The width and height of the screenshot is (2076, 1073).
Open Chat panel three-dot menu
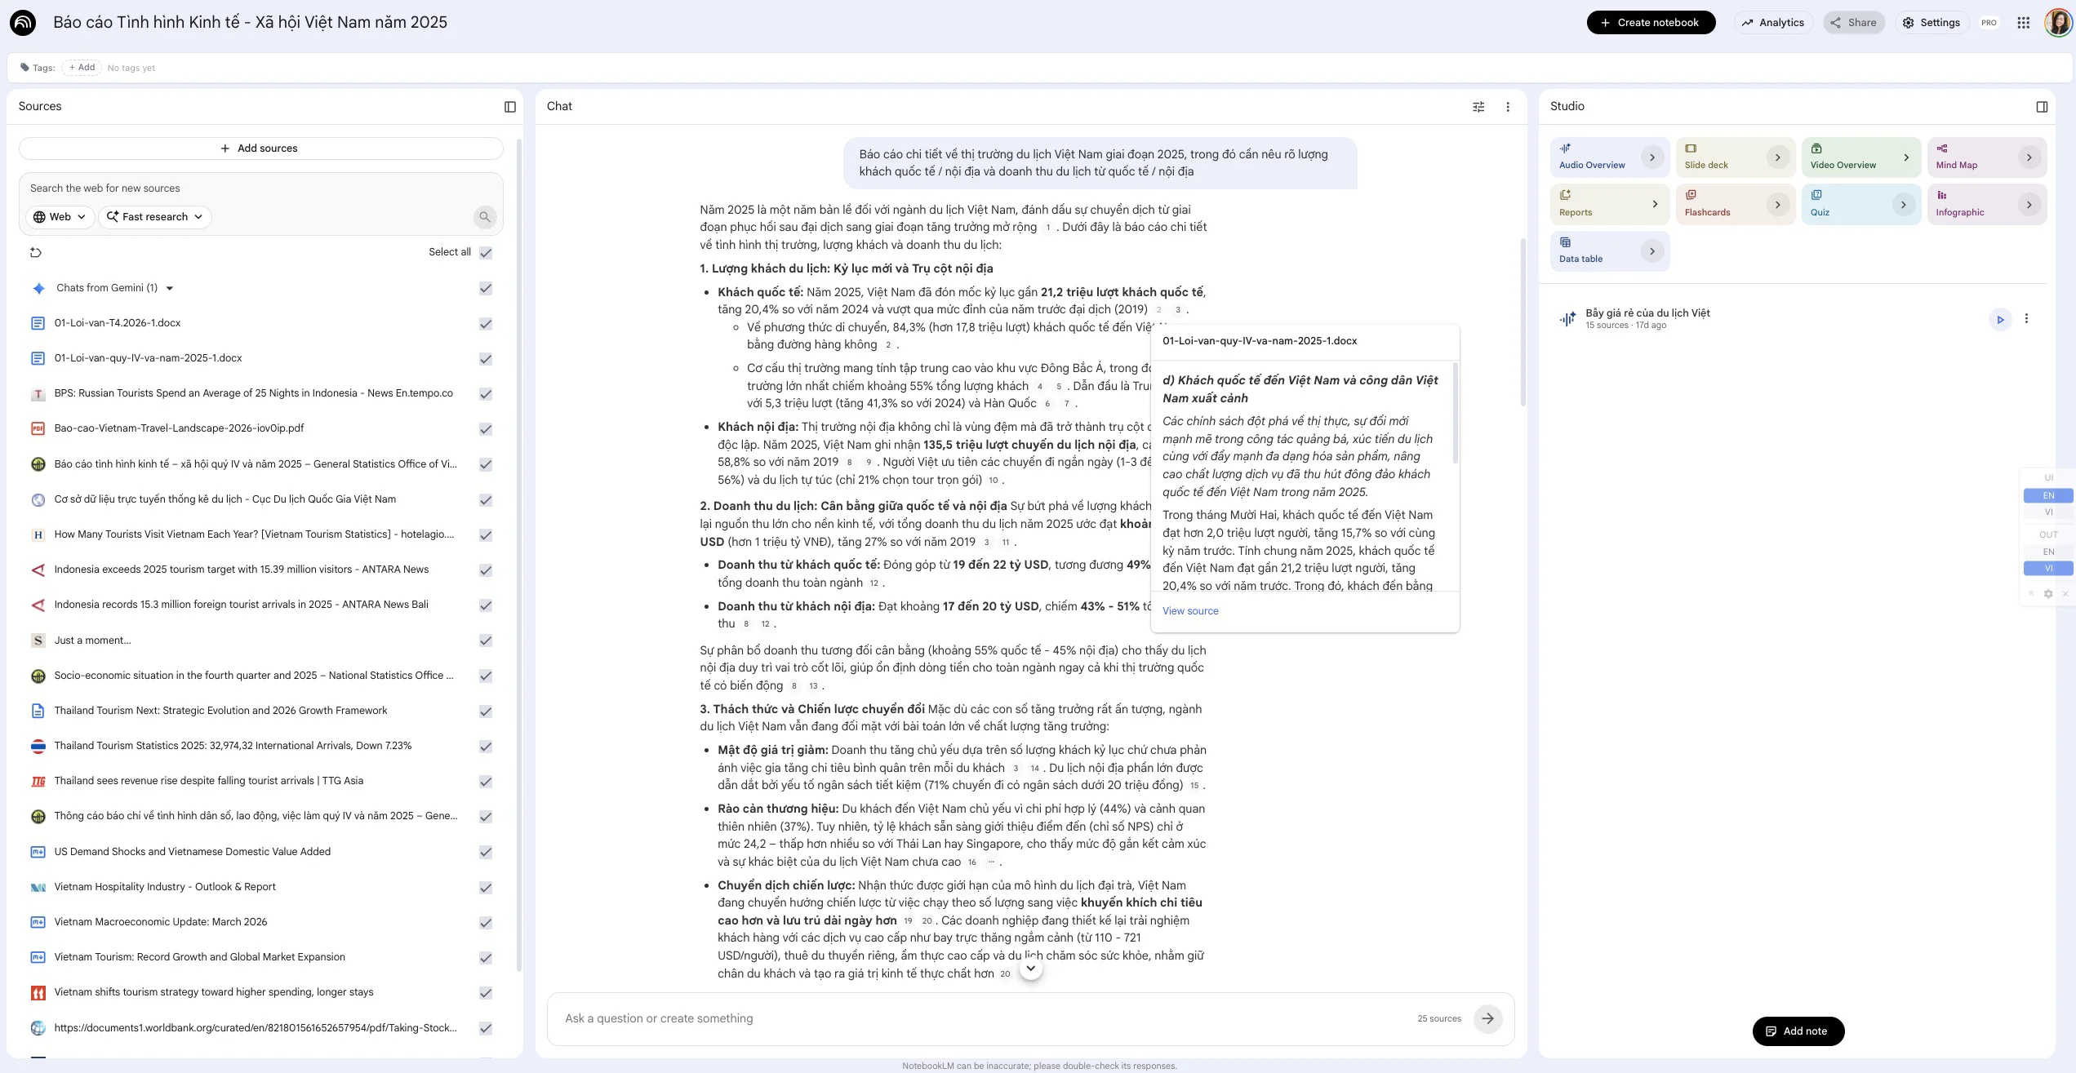tap(1508, 107)
